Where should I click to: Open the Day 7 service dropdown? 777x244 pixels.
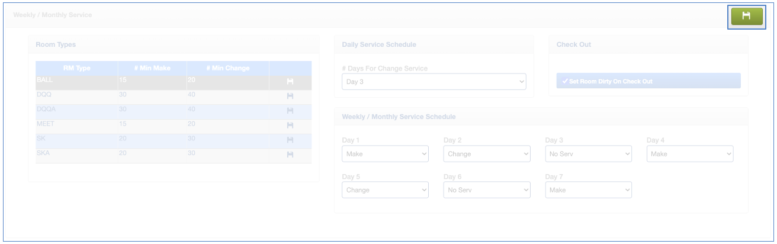click(588, 190)
